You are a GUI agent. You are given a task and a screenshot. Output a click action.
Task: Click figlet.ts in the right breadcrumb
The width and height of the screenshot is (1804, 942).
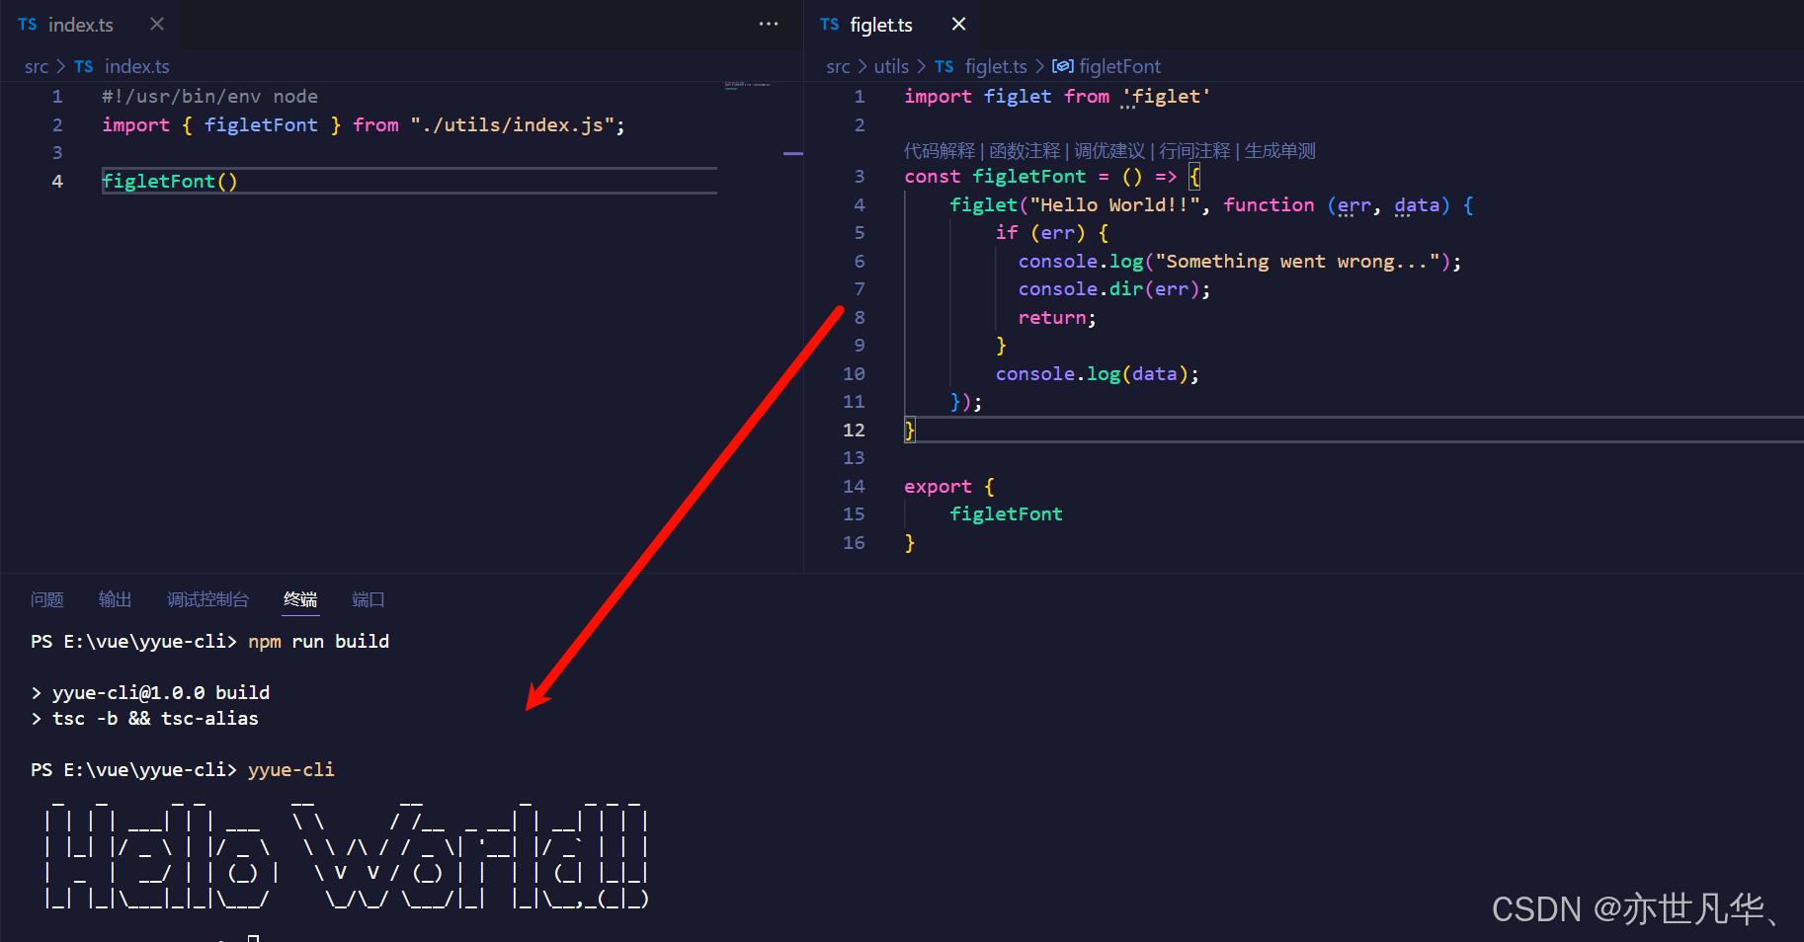pyautogui.click(x=996, y=66)
